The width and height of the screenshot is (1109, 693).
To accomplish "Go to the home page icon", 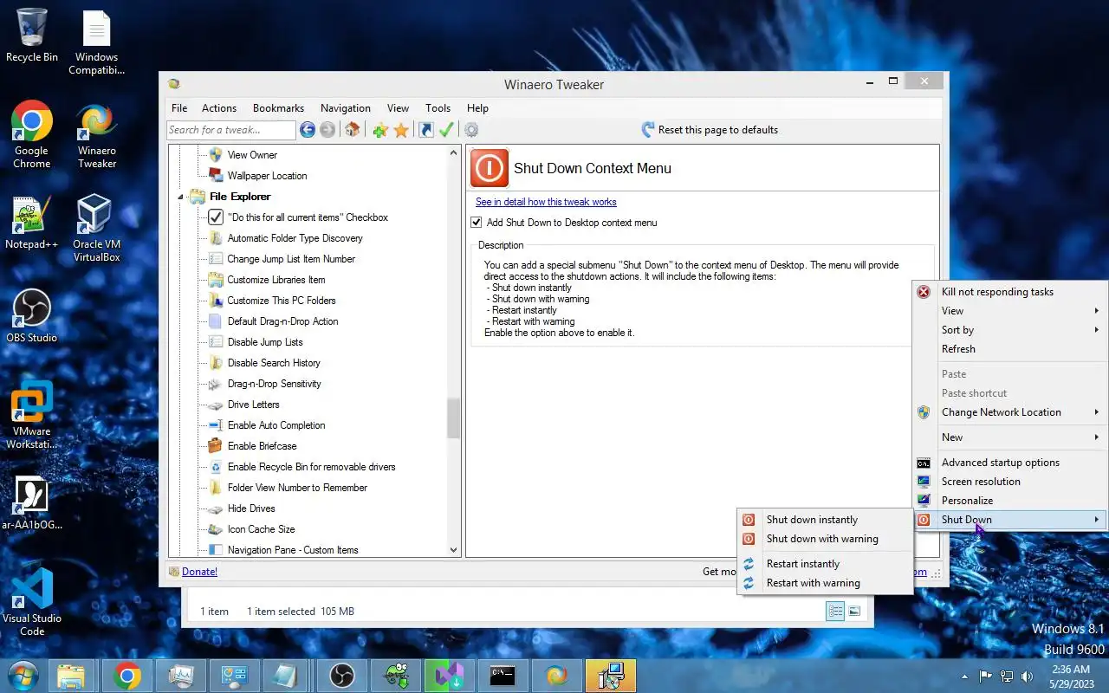I will (x=352, y=130).
